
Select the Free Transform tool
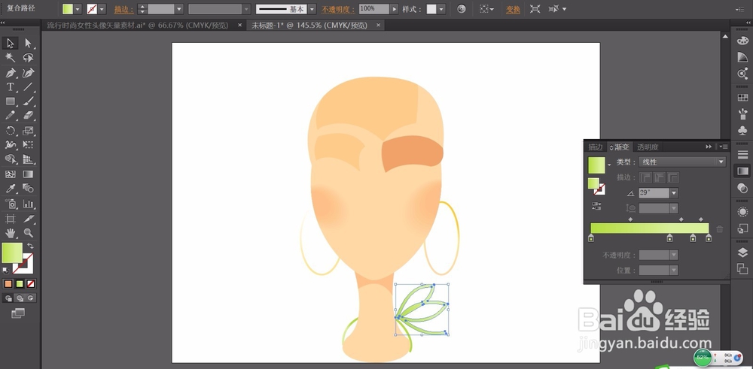[29, 144]
